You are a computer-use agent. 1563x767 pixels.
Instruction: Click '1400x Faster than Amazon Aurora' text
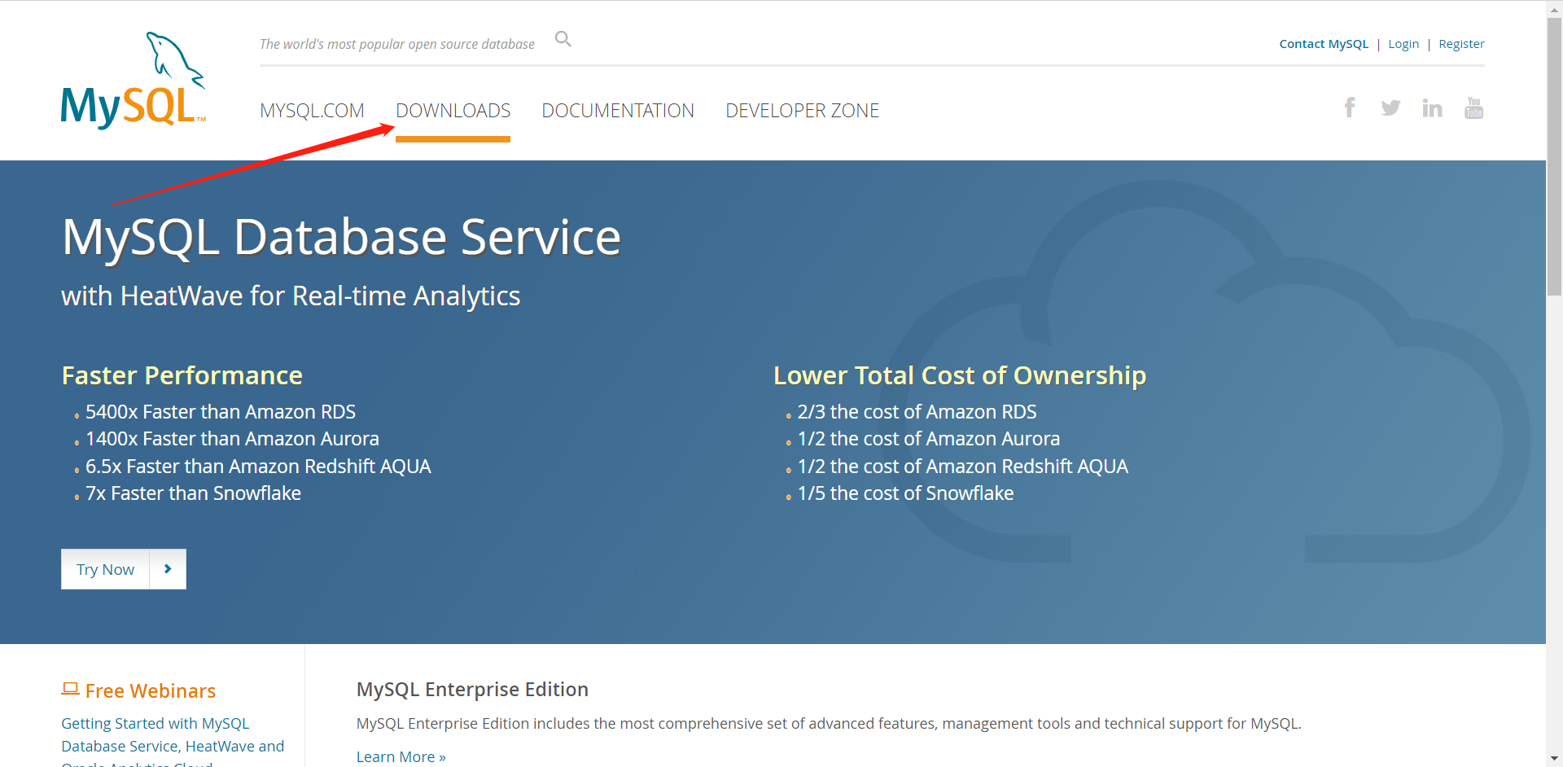[x=232, y=439]
